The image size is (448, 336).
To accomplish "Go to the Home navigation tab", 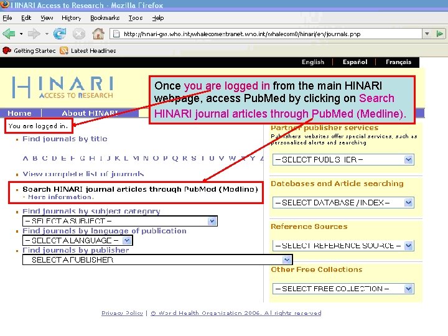I will coord(19,113).
